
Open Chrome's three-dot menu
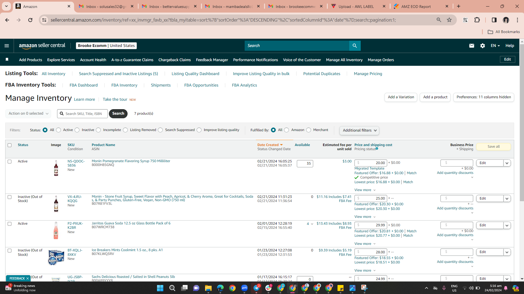[x=517, y=20]
